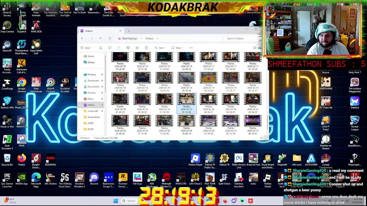Click the Share toolbar icon
This screenshot has height=206, width=367.
pos(137,48)
